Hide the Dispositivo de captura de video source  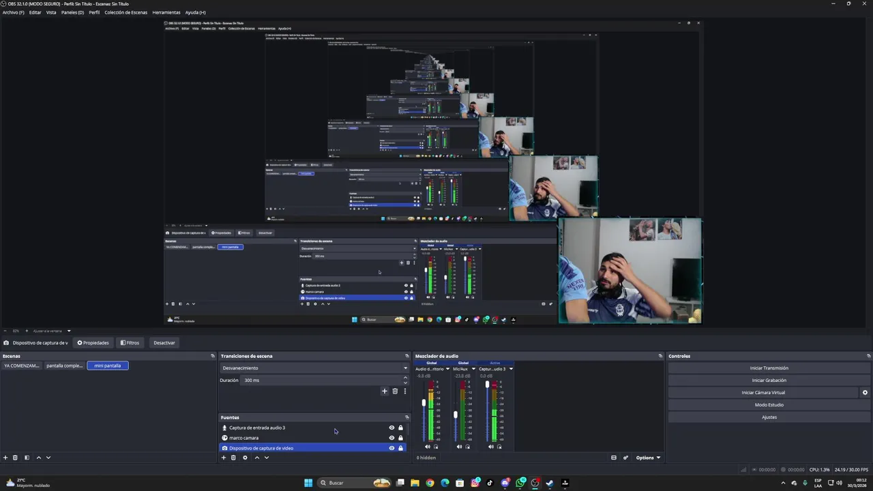391,448
